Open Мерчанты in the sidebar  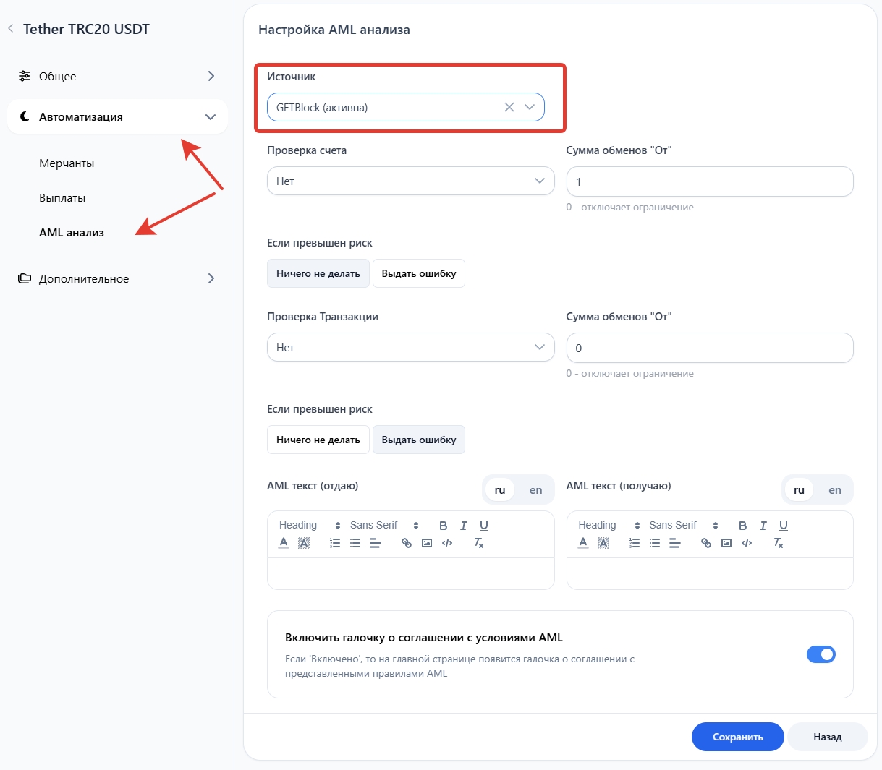coord(67,163)
